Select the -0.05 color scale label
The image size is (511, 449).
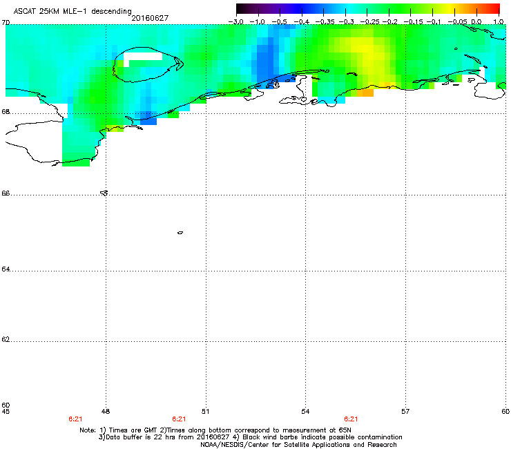tap(457, 22)
